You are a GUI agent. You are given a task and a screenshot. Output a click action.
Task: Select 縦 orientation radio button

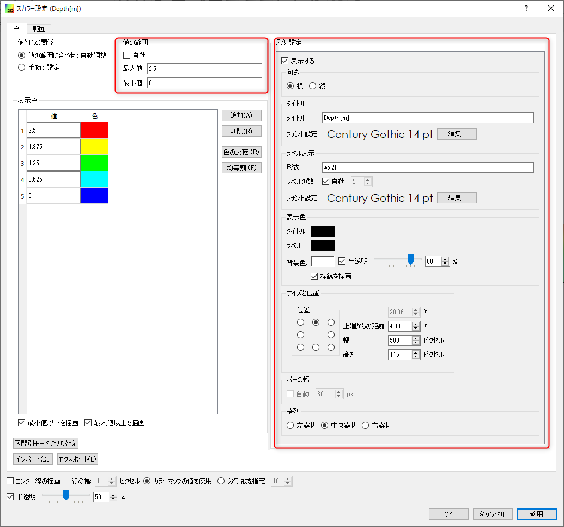coord(313,86)
